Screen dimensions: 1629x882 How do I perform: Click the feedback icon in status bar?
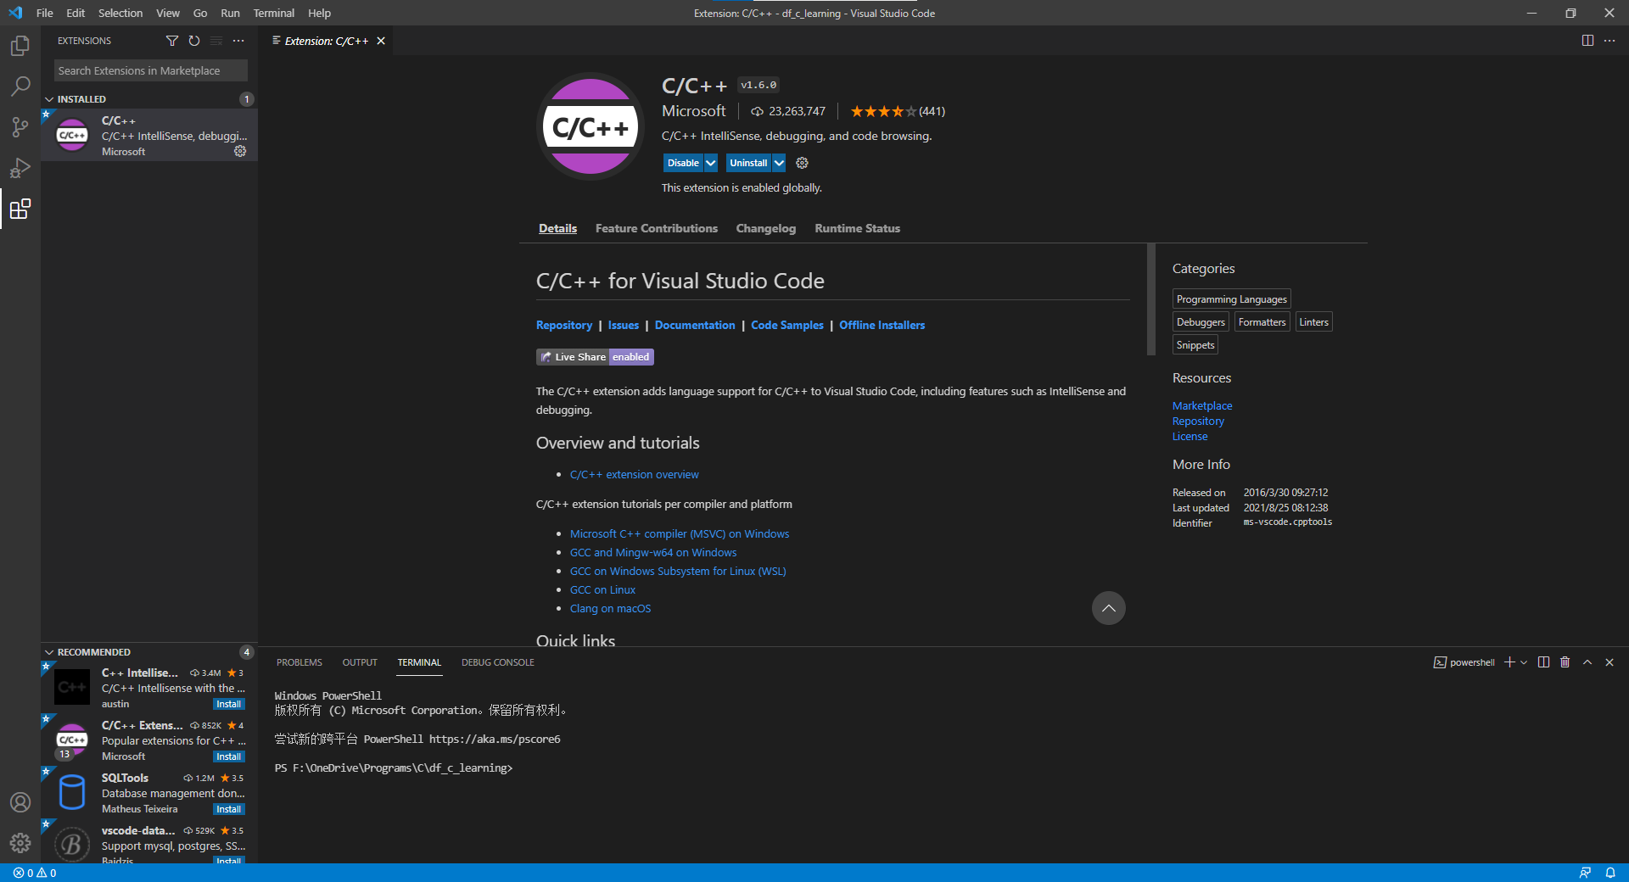point(1585,873)
